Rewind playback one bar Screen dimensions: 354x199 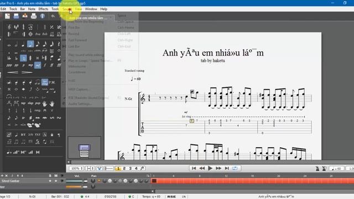202,168
